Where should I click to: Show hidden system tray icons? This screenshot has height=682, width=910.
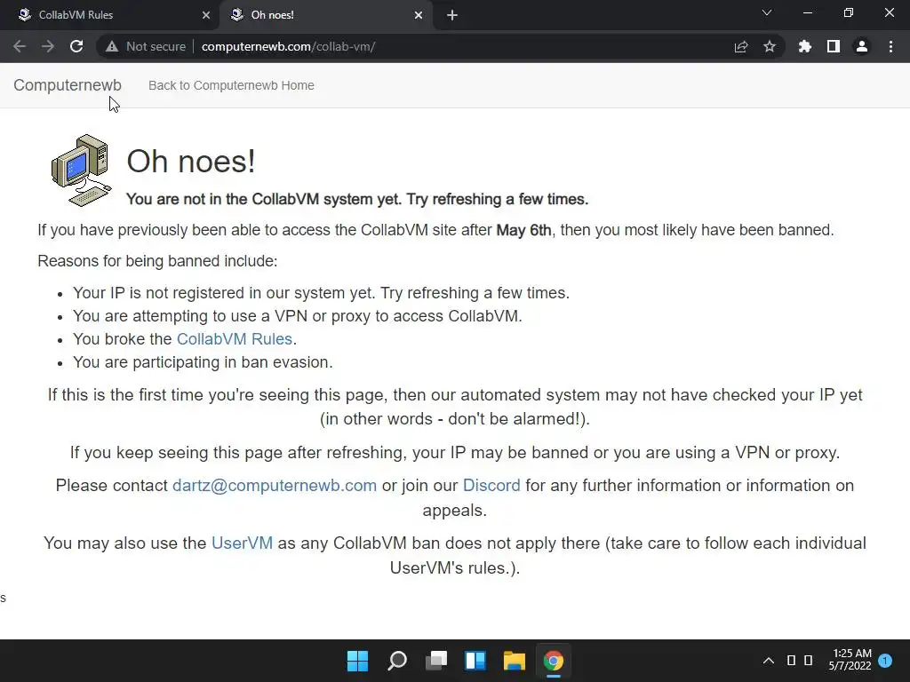coord(769,661)
